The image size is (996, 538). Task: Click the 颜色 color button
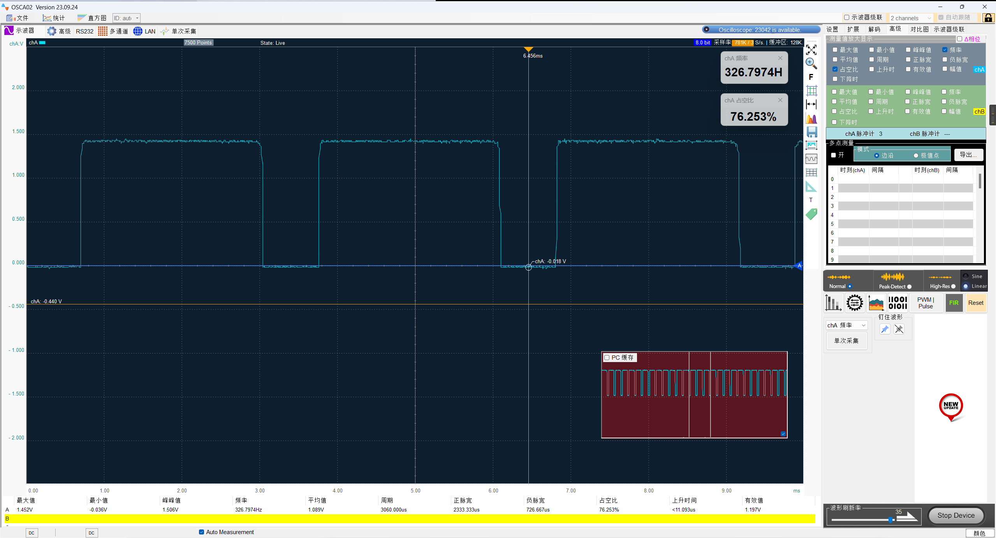tap(979, 533)
